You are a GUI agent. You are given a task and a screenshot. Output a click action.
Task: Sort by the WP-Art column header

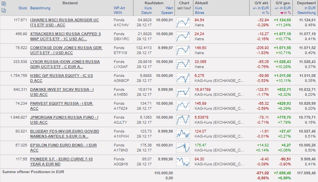120,8
